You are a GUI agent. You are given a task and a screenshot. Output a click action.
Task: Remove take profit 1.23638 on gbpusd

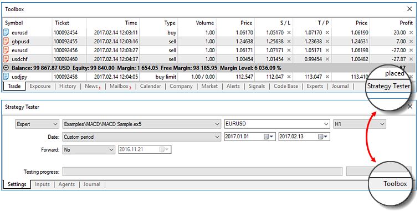click(x=327, y=42)
